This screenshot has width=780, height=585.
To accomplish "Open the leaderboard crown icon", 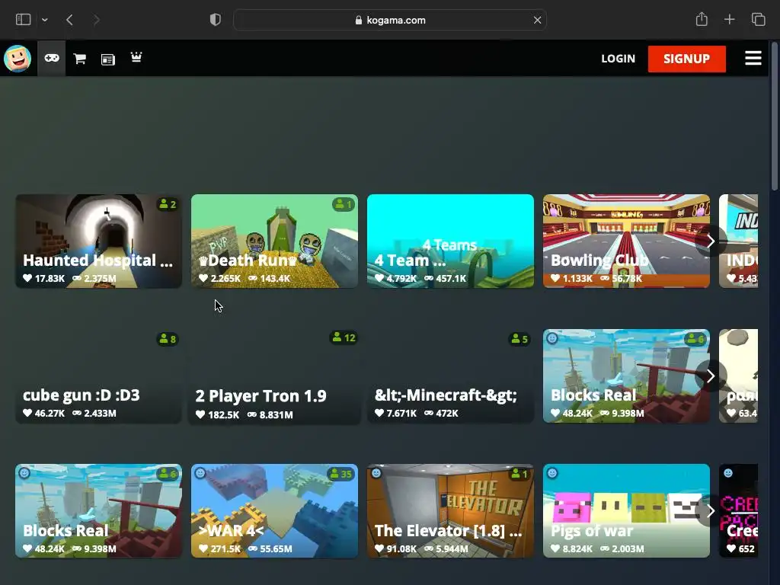I will coord(136,58).
